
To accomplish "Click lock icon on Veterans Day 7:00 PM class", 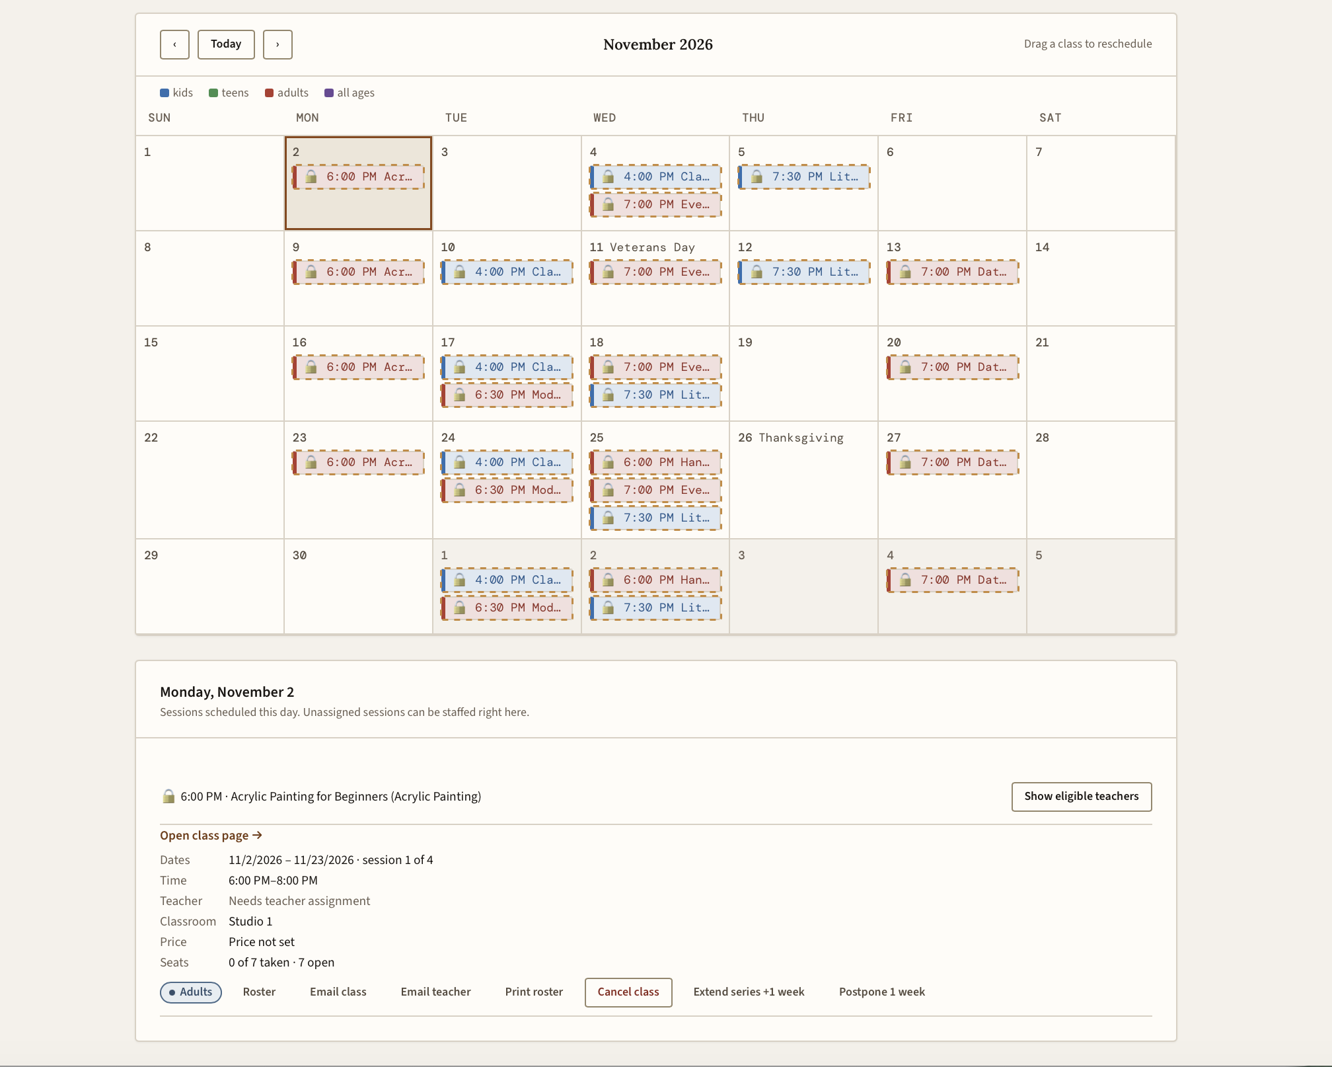I will pyautogui.click(x=609, y=272).
